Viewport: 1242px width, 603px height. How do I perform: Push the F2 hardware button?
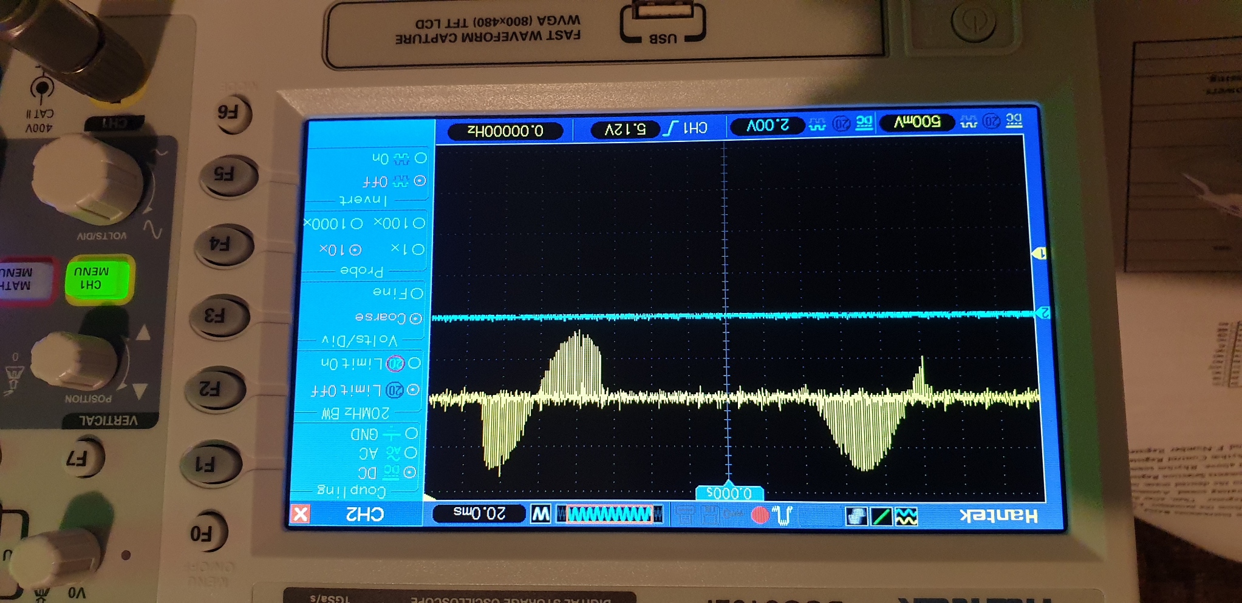tap(214, 389)
